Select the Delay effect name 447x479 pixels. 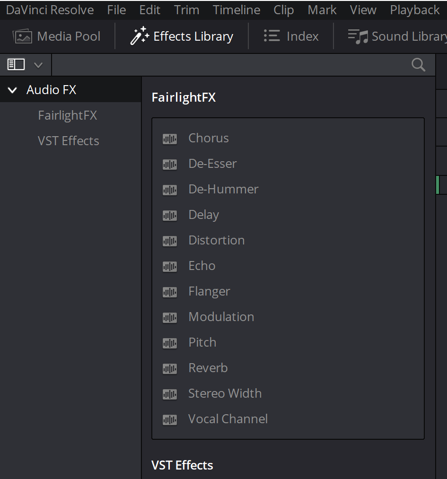pos(204,215)
